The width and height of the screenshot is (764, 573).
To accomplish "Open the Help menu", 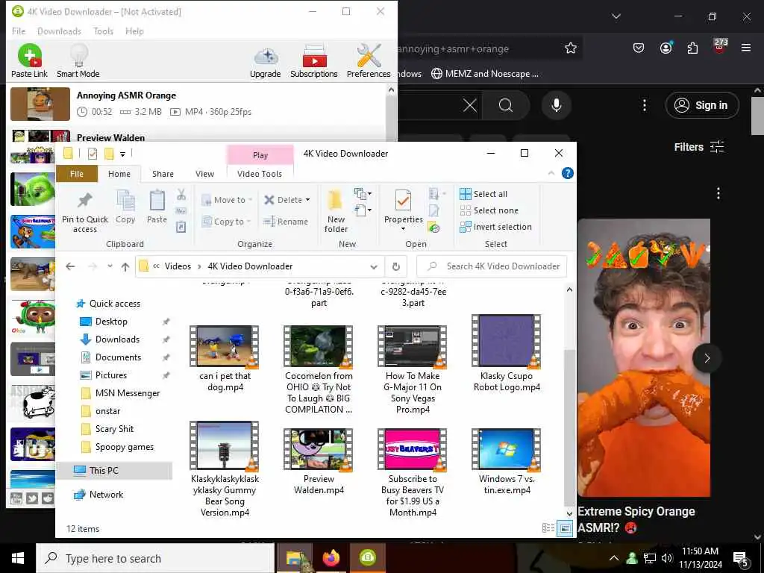I will 134,31.
